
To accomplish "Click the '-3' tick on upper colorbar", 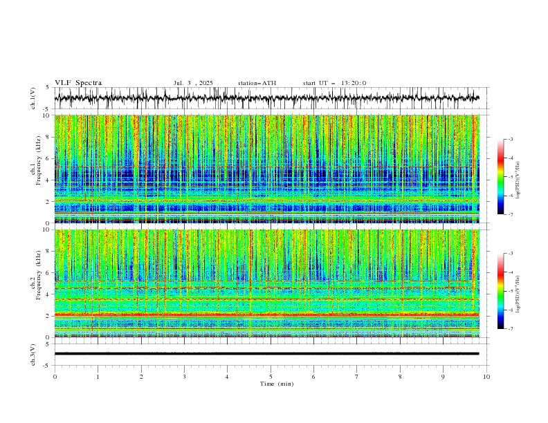I will 511,139.
